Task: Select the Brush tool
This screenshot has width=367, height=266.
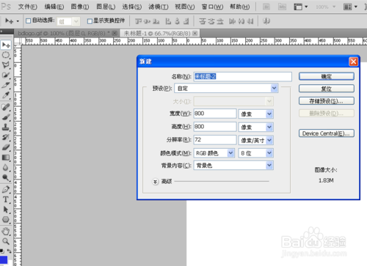Action: pyautogui.click(x=6, y=117)
